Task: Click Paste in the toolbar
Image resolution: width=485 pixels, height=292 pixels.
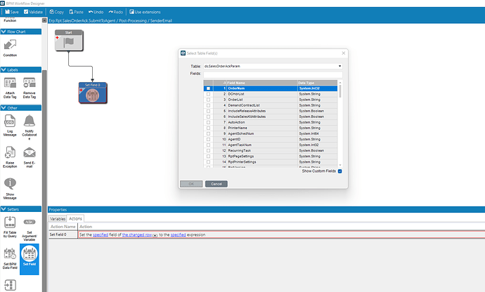Action: pos(76,12)
